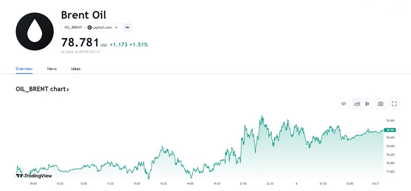Open OIL_BRENT chart via arrow chevron

(68, 90)
